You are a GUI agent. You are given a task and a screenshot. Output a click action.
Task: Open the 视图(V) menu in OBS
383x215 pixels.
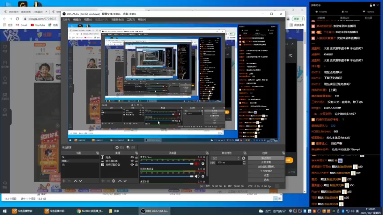[88, 20]
